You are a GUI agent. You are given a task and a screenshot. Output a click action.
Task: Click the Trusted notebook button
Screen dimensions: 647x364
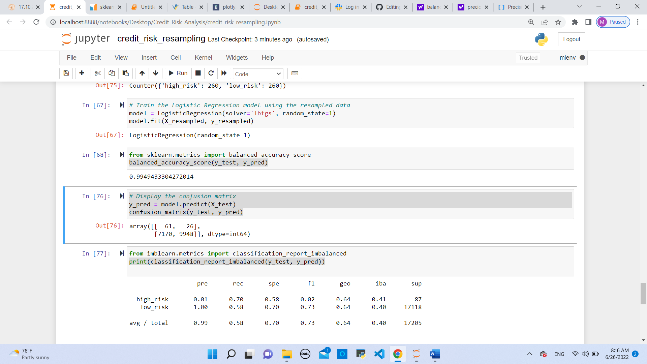coord(528,58)
